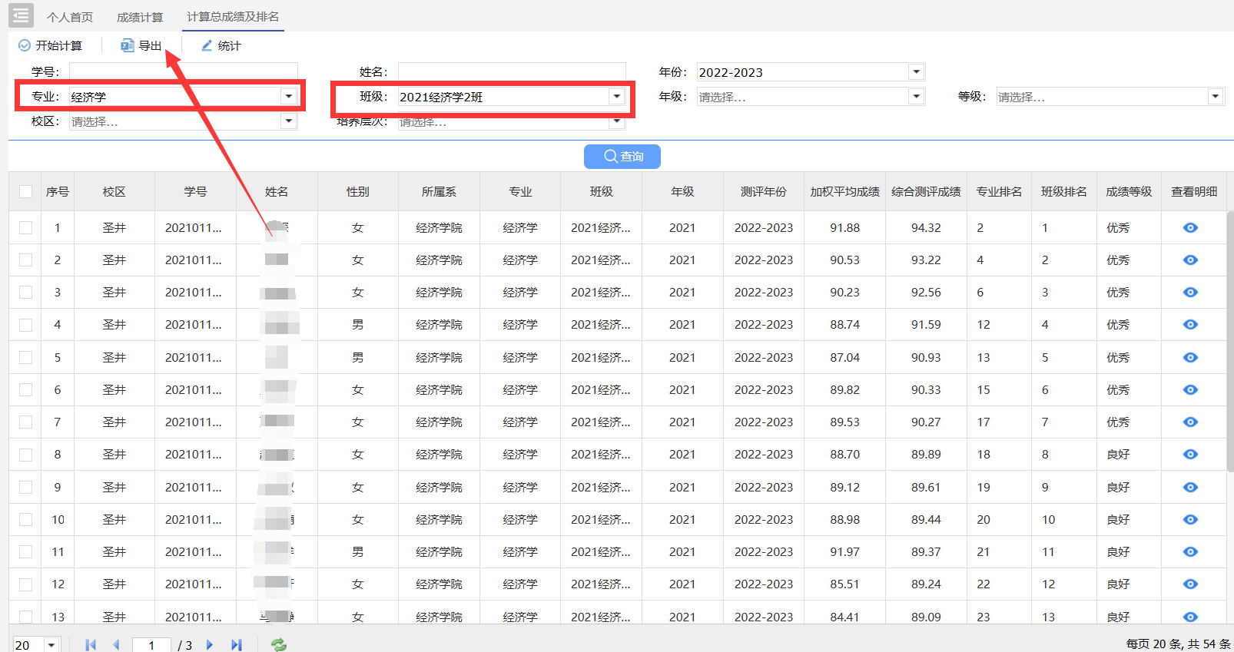View details eye icon for row 10
This screenshot has width=1234, height=652.
(x=1190, y=519)
